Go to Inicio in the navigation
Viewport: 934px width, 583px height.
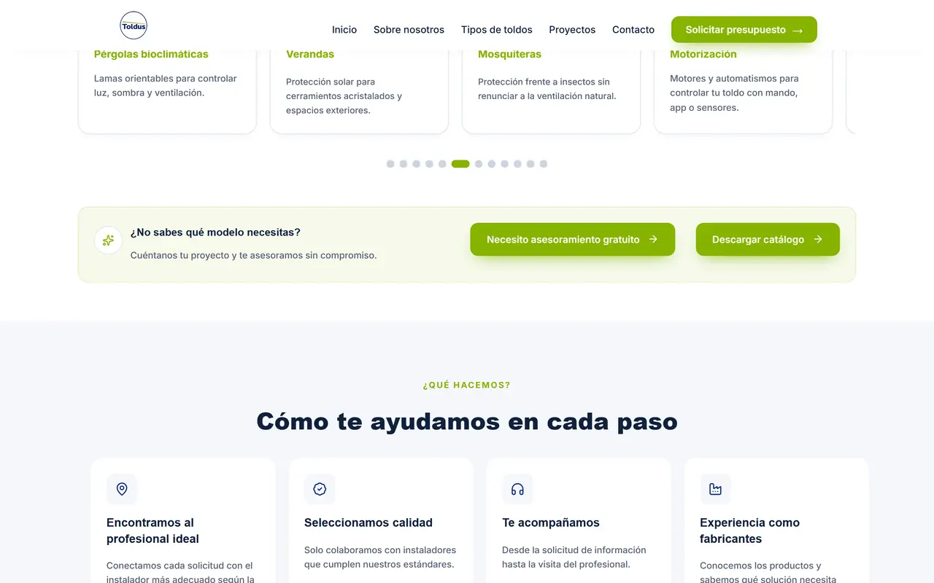(344, 30)
